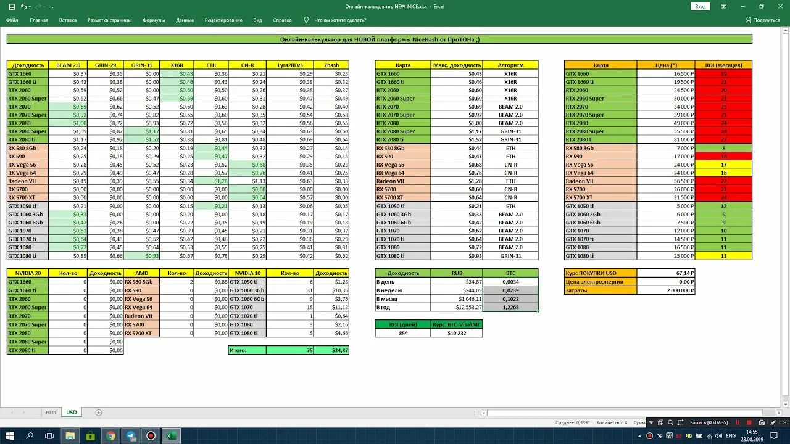
Task: Click the taskbar clock showing 14:55
Action: point(752,435)
